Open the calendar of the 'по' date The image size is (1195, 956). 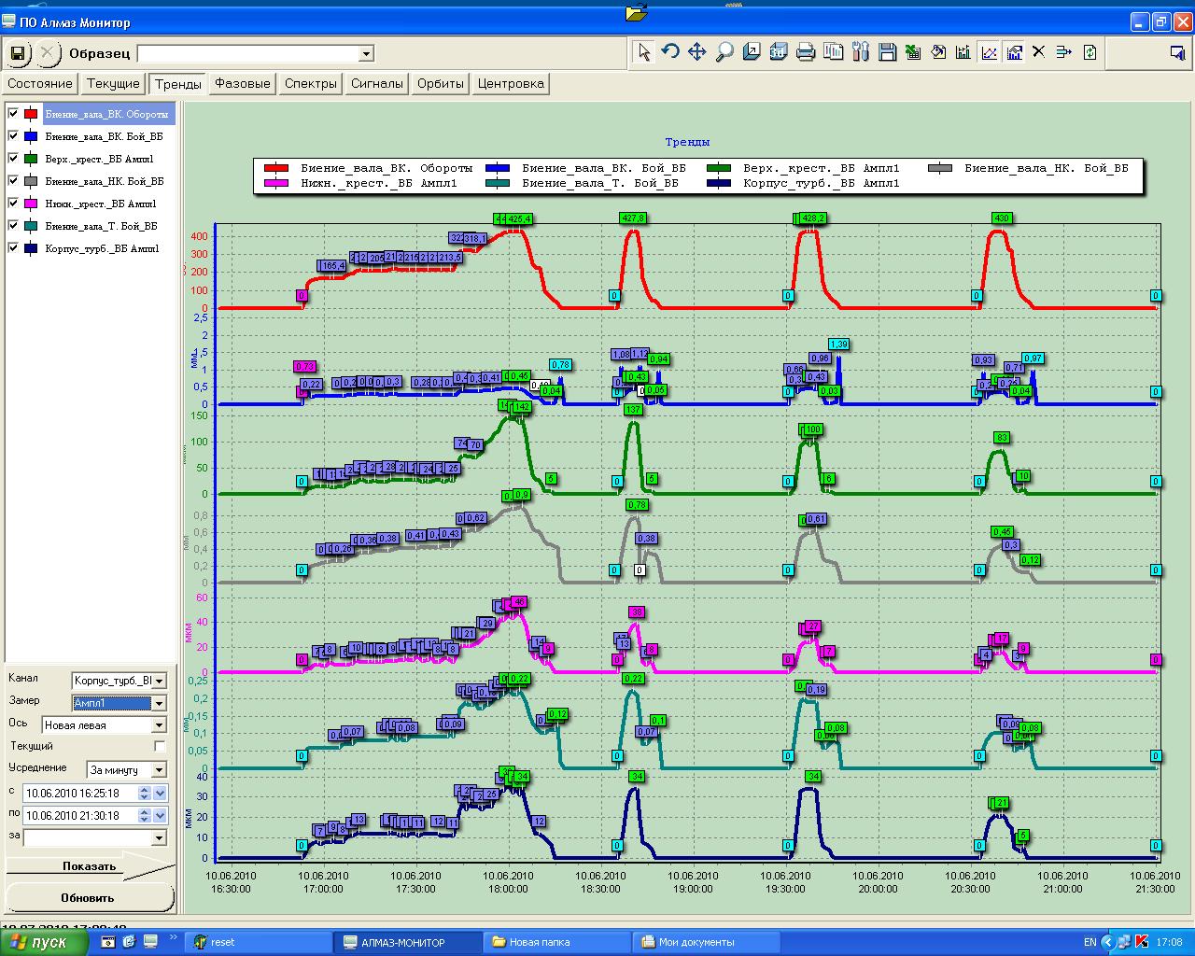160,816
